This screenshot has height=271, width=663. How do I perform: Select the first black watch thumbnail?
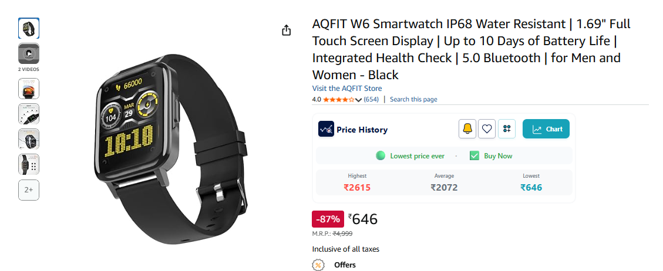point(29,28)
